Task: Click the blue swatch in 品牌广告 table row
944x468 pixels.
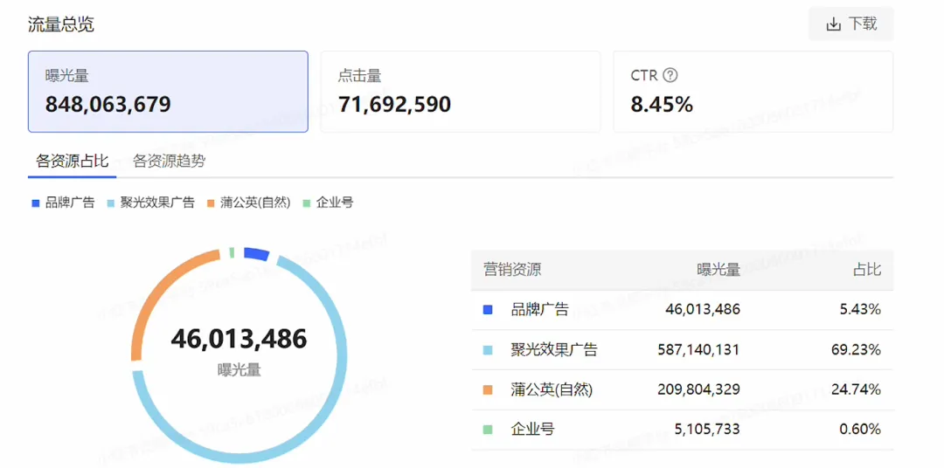Action: pyautogui.click(x=488, y=309)
